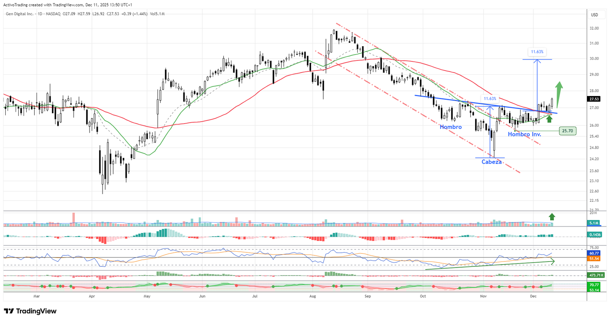Image resolution: width=610 pixels, height=321 pixels.
Task: Click the green 0.1436 indicator value badge
Action: point(594,235)
